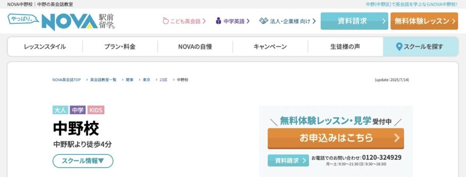466x177 pixels.
Task: Click the map pin icon in スクールを探す
Action: pyautogui.click(x=399, y=46)
